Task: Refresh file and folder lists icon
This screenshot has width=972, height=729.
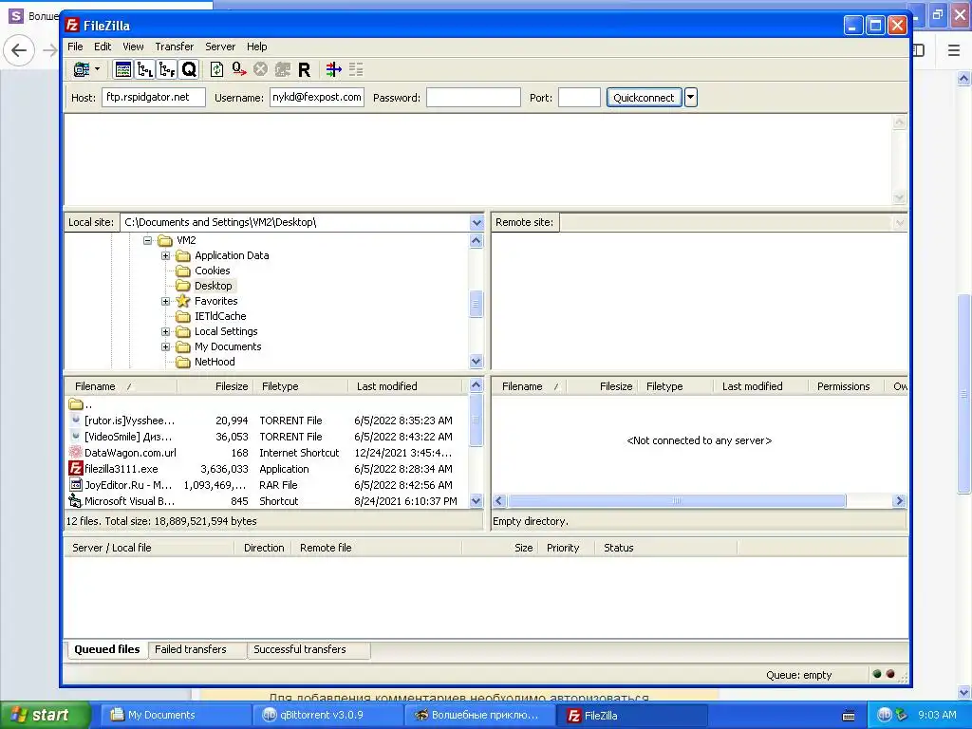Action: tap(216, 69)
